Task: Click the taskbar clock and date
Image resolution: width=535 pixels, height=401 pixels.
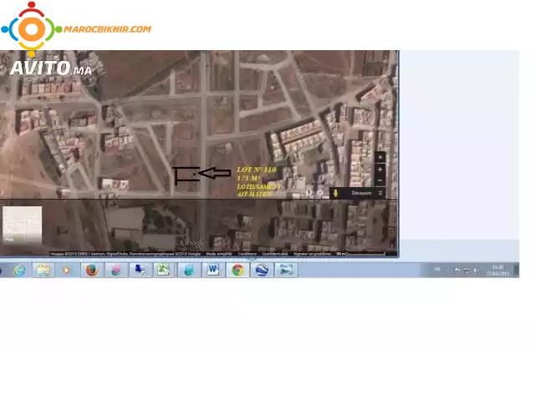Action: [x=498, y=270]
